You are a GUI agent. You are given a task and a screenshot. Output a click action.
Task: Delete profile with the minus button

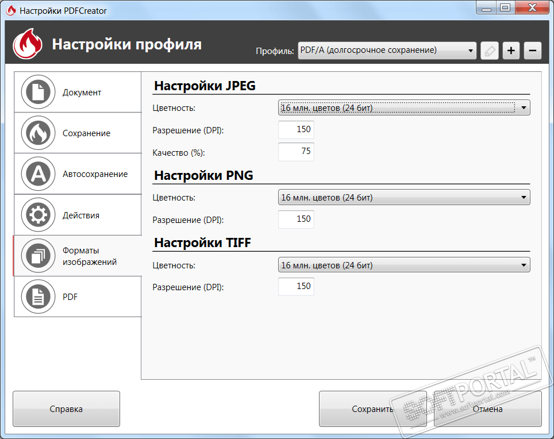[x=532, y=51]
